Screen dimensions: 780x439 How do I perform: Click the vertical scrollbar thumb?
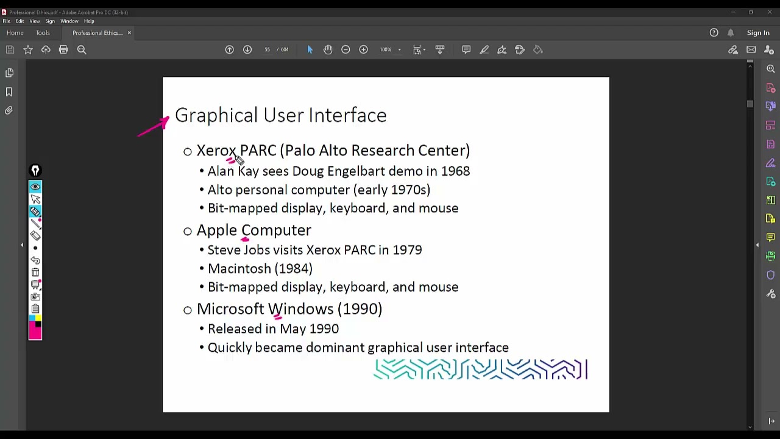[x=750, y=104]
